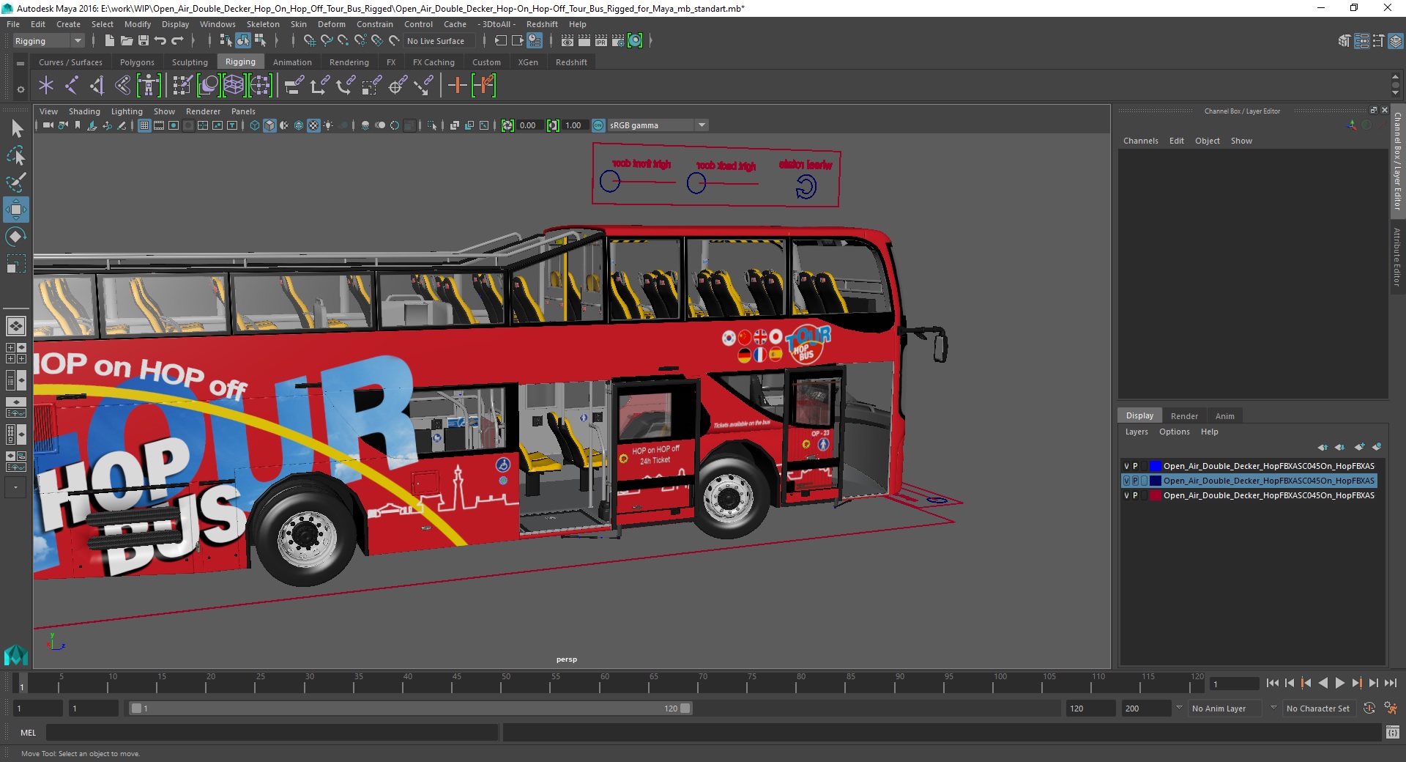The image size is (1406, 762).
Task: Open the Constrain menu
Action: pos(375,24)
